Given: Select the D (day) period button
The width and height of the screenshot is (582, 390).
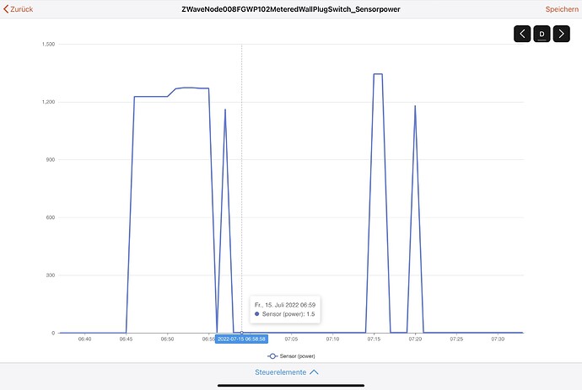Looking at the screenshot, I should pyautogui.click(x=542, y=35).
